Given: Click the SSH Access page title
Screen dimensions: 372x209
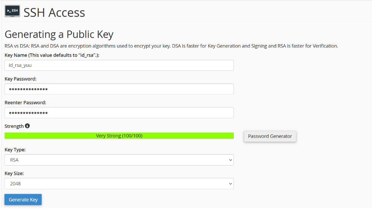Looking at the screenshot, I should [x=54, y=13].
